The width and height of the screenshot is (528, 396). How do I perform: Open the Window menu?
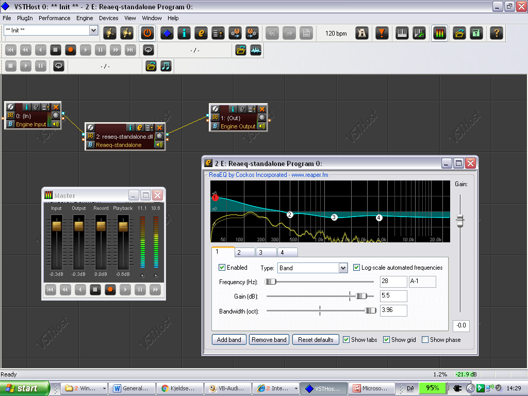pos(152,18)
